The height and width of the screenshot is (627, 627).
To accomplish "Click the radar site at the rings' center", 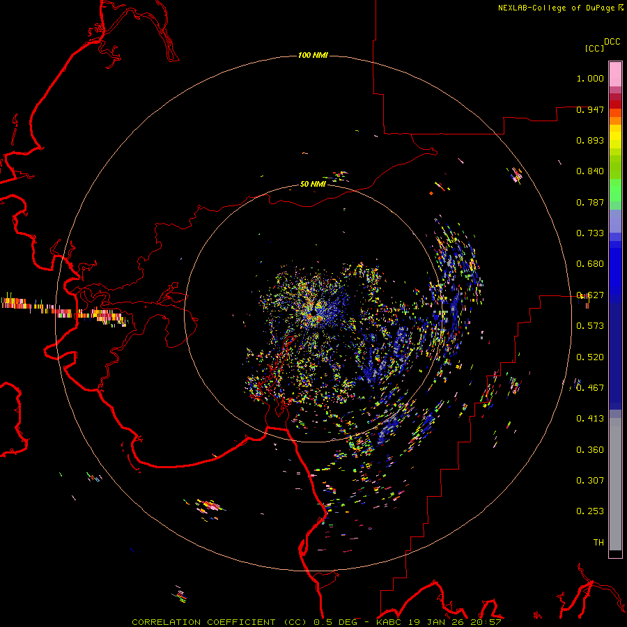I will 313,313.
